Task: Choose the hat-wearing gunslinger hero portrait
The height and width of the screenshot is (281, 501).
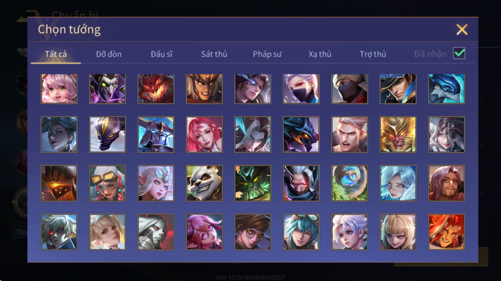Action: (x=398, y=89)
